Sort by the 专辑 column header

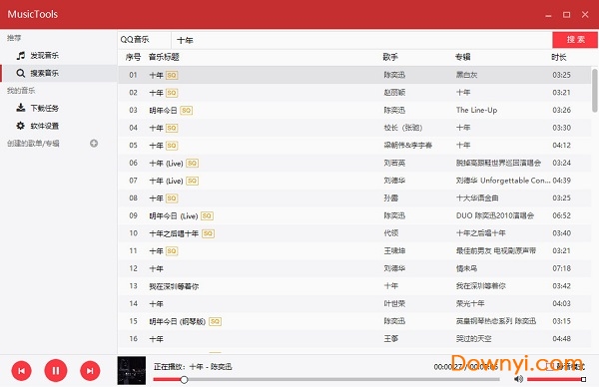(x=463, y=57)
